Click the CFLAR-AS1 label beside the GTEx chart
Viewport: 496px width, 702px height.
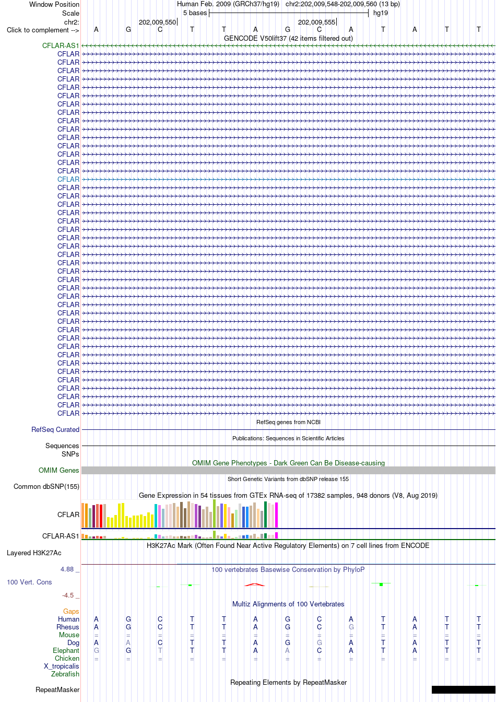point(61,536)
